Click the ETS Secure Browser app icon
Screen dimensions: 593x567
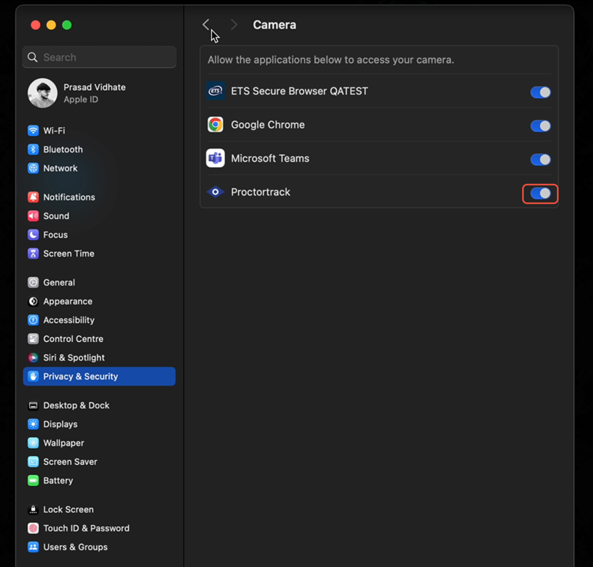coord(215,91)
